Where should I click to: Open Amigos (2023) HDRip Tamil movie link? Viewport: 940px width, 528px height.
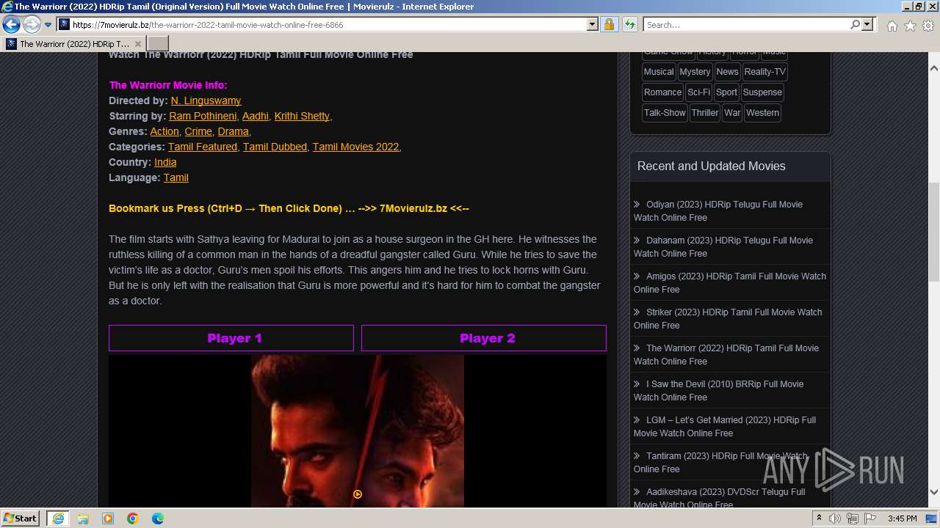pyautogui.click(x=730, y=283)
